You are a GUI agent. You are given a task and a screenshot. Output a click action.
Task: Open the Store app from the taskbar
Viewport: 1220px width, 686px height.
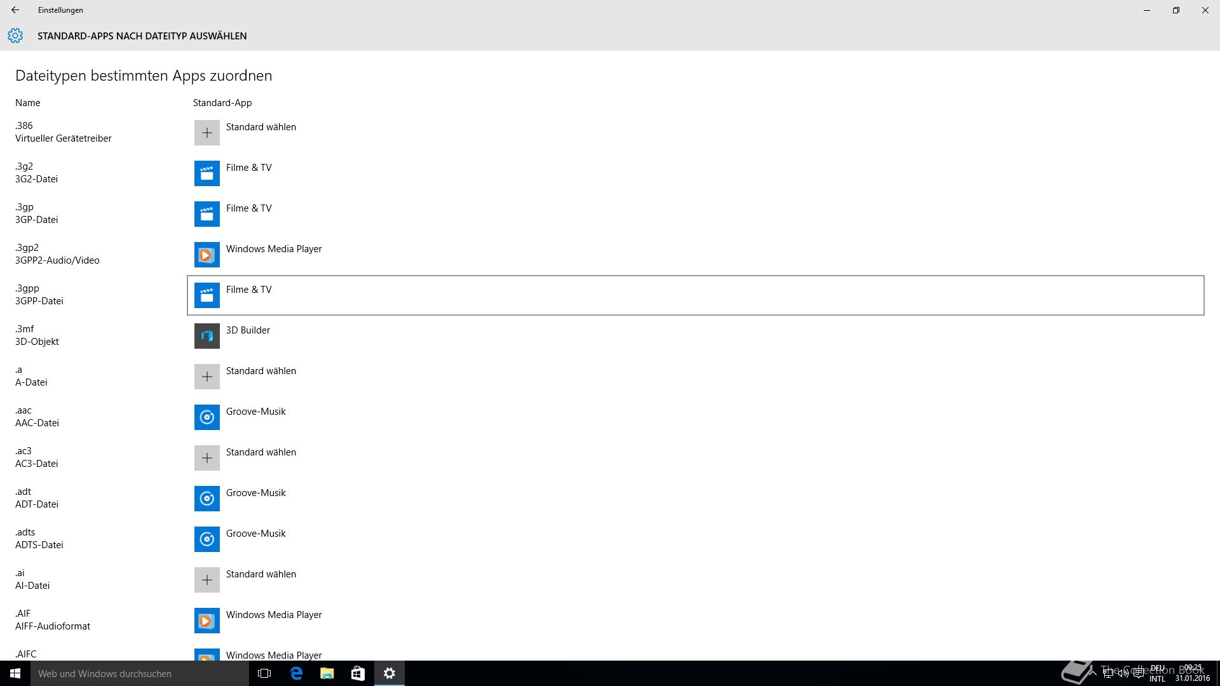(x=358, y=673)
